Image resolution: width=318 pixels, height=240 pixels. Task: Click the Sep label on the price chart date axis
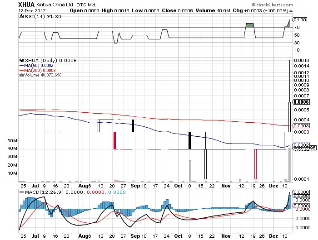click(135, 186)
